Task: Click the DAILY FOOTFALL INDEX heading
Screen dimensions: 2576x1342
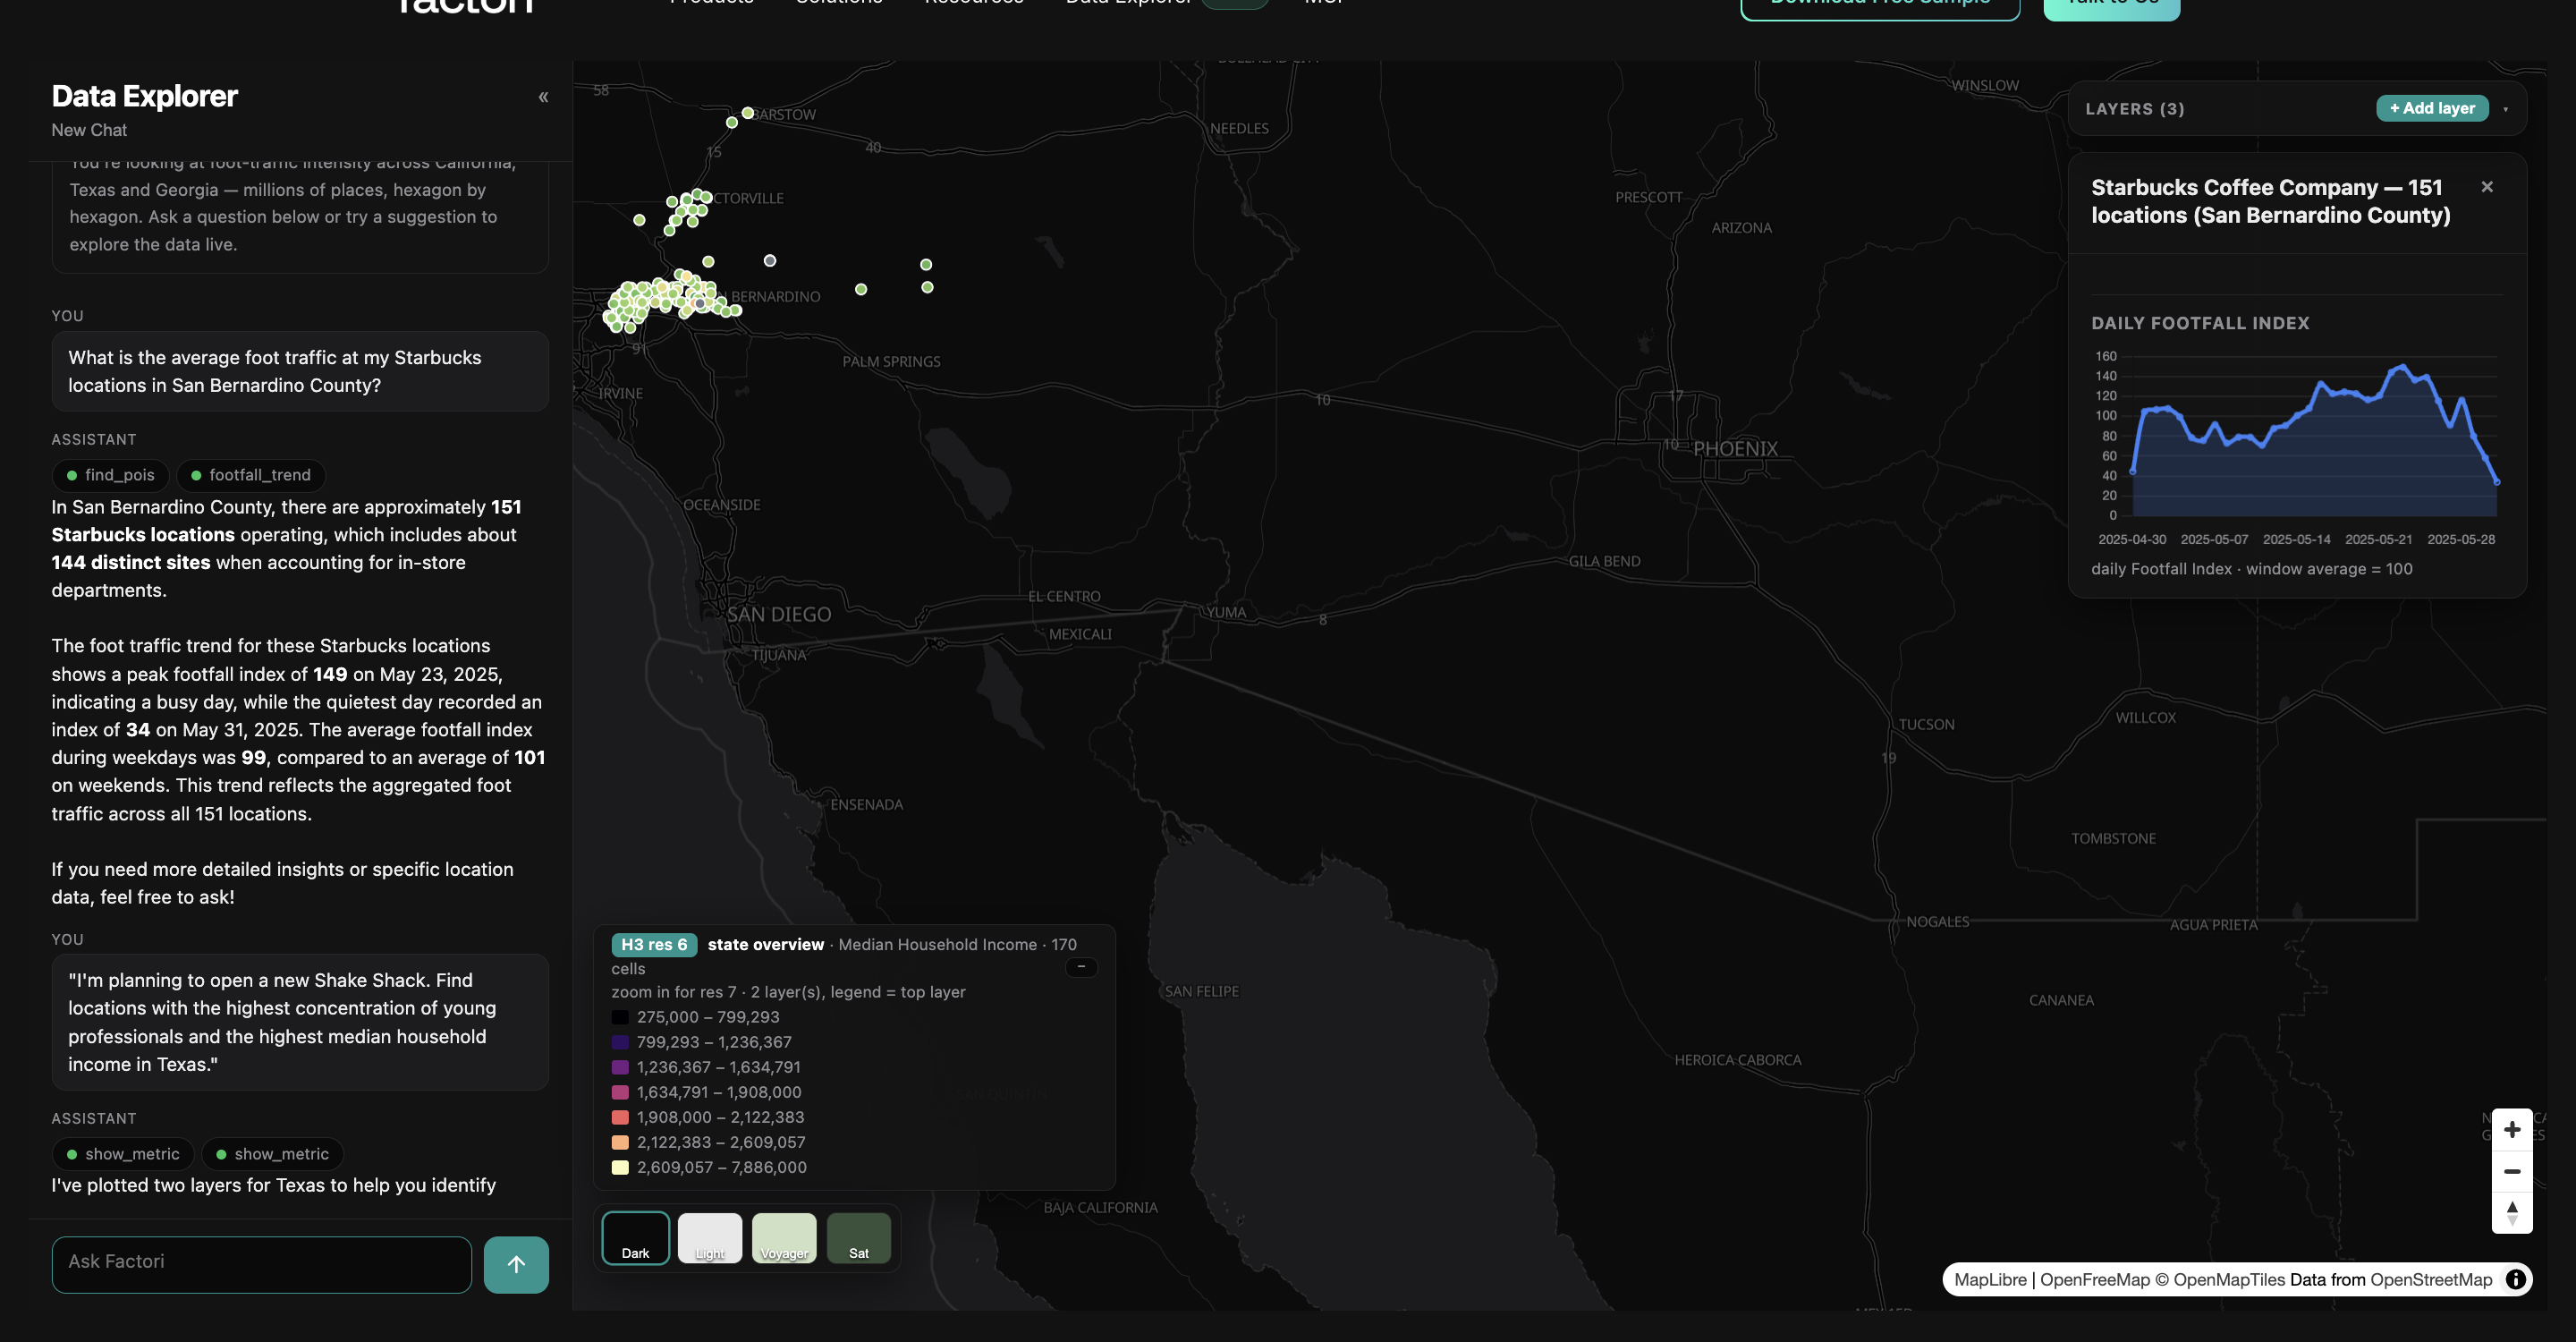Action: [x=2200, y=323]
